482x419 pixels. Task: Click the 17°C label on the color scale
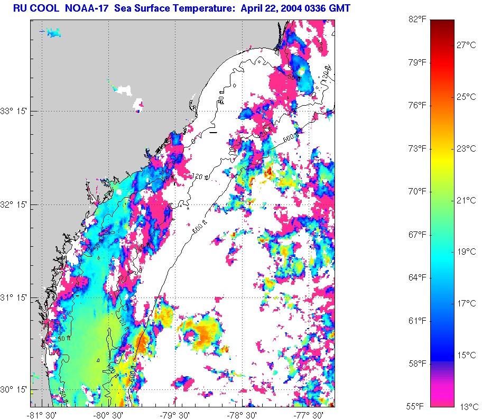(466, 303)
